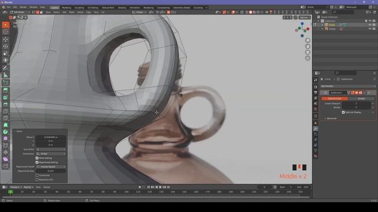
Task: Open the outliner filter funnel
Action: click(367, 12)
